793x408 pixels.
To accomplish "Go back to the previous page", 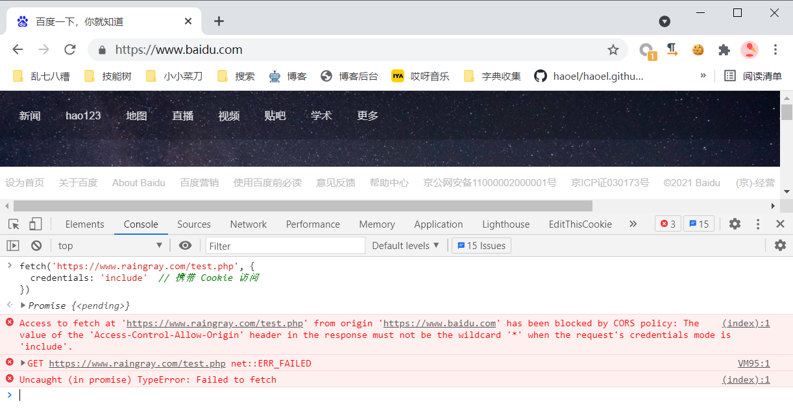I will coord(18,50).
